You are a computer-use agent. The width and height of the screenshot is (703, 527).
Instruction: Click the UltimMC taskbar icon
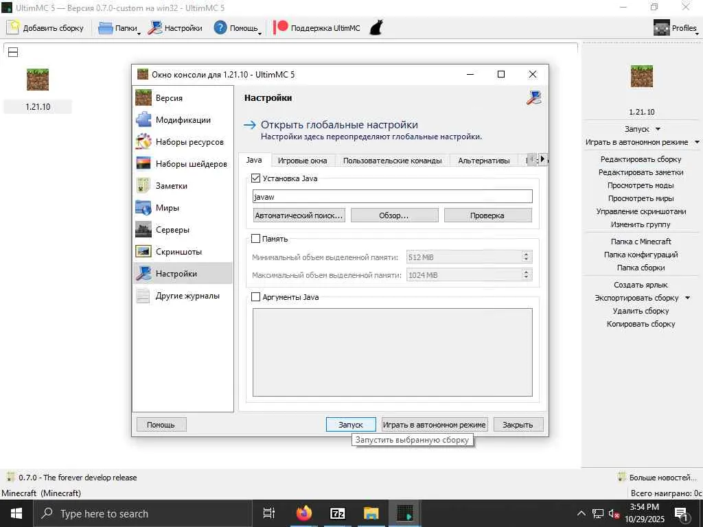point(405,513)
